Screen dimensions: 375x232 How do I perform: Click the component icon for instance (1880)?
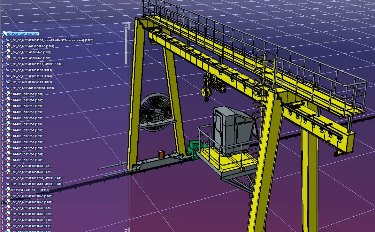[x=8, y=40]
